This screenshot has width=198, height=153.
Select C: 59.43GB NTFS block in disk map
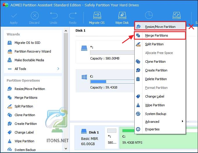pos(158,138)
